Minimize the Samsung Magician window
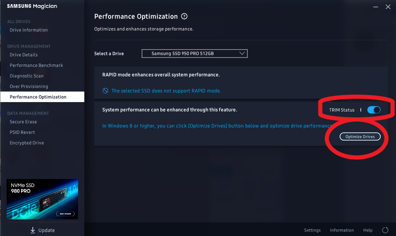This screenshot has height=236, width=396. click(376, 7)
